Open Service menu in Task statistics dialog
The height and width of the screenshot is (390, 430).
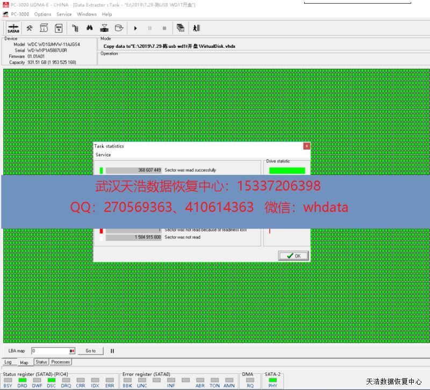(103, 155)
